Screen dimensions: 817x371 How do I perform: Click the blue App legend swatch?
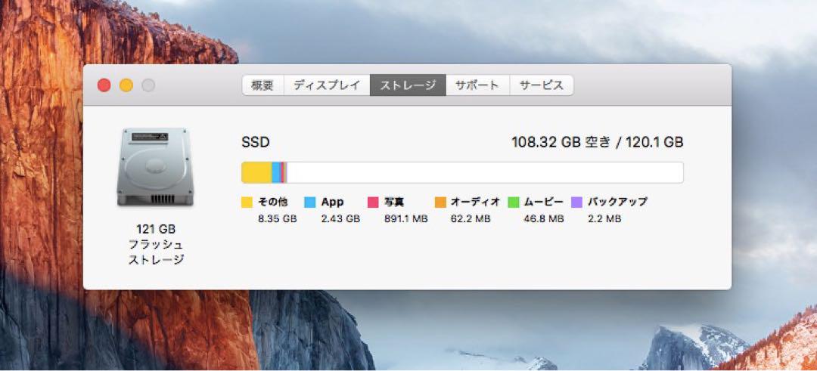[309, 203]
